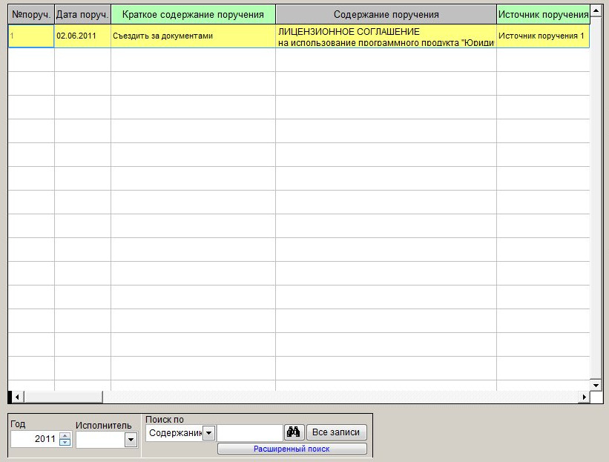
Task: Click the vertical scrollbar up arrow
Action: click(x=596, y=10)
